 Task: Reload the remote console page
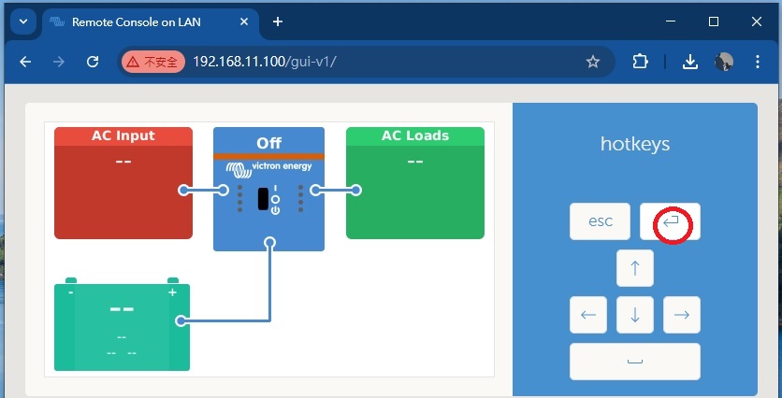93,62
